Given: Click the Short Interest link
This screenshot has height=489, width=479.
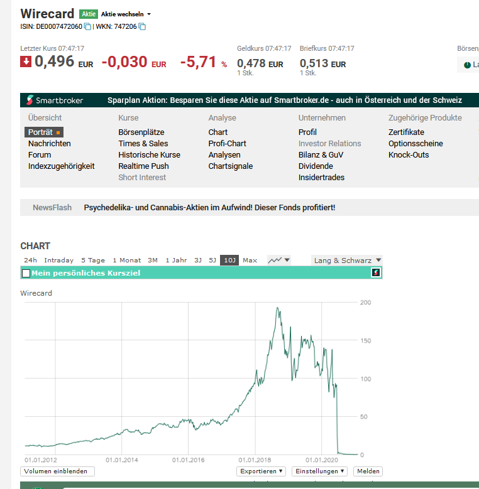Looking at the screenshot, I should pos(142,177).
